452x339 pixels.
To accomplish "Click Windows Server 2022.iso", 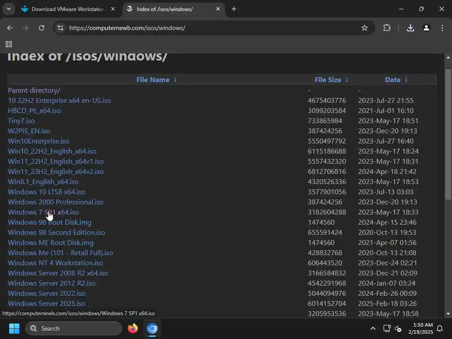I will pos(47,294).
